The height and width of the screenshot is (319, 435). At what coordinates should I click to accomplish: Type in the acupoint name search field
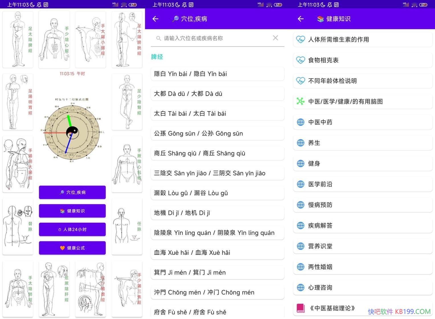pyautogui.click(x=217, y=38)
